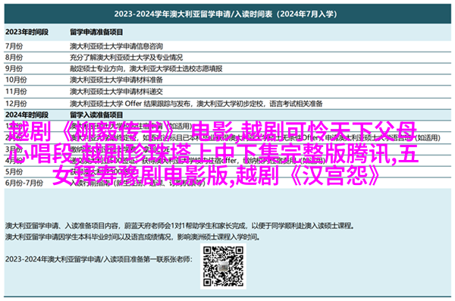The height and width of the screenshot is (301, 455).
Task: Click the '2024年时间段' header cell
Action: click(x=27, y=115)
